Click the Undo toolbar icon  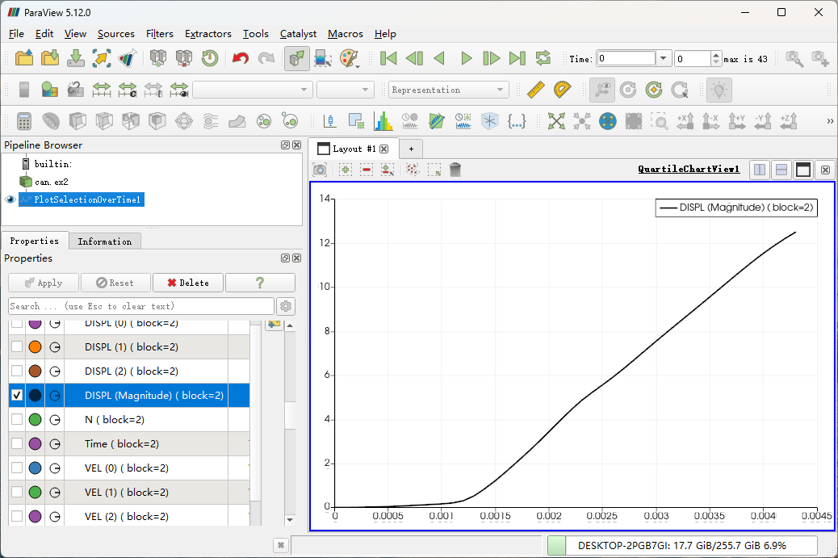click(241, 58)
